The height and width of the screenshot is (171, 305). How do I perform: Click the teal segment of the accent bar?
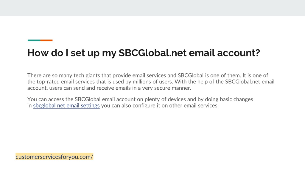click(34, 40)
